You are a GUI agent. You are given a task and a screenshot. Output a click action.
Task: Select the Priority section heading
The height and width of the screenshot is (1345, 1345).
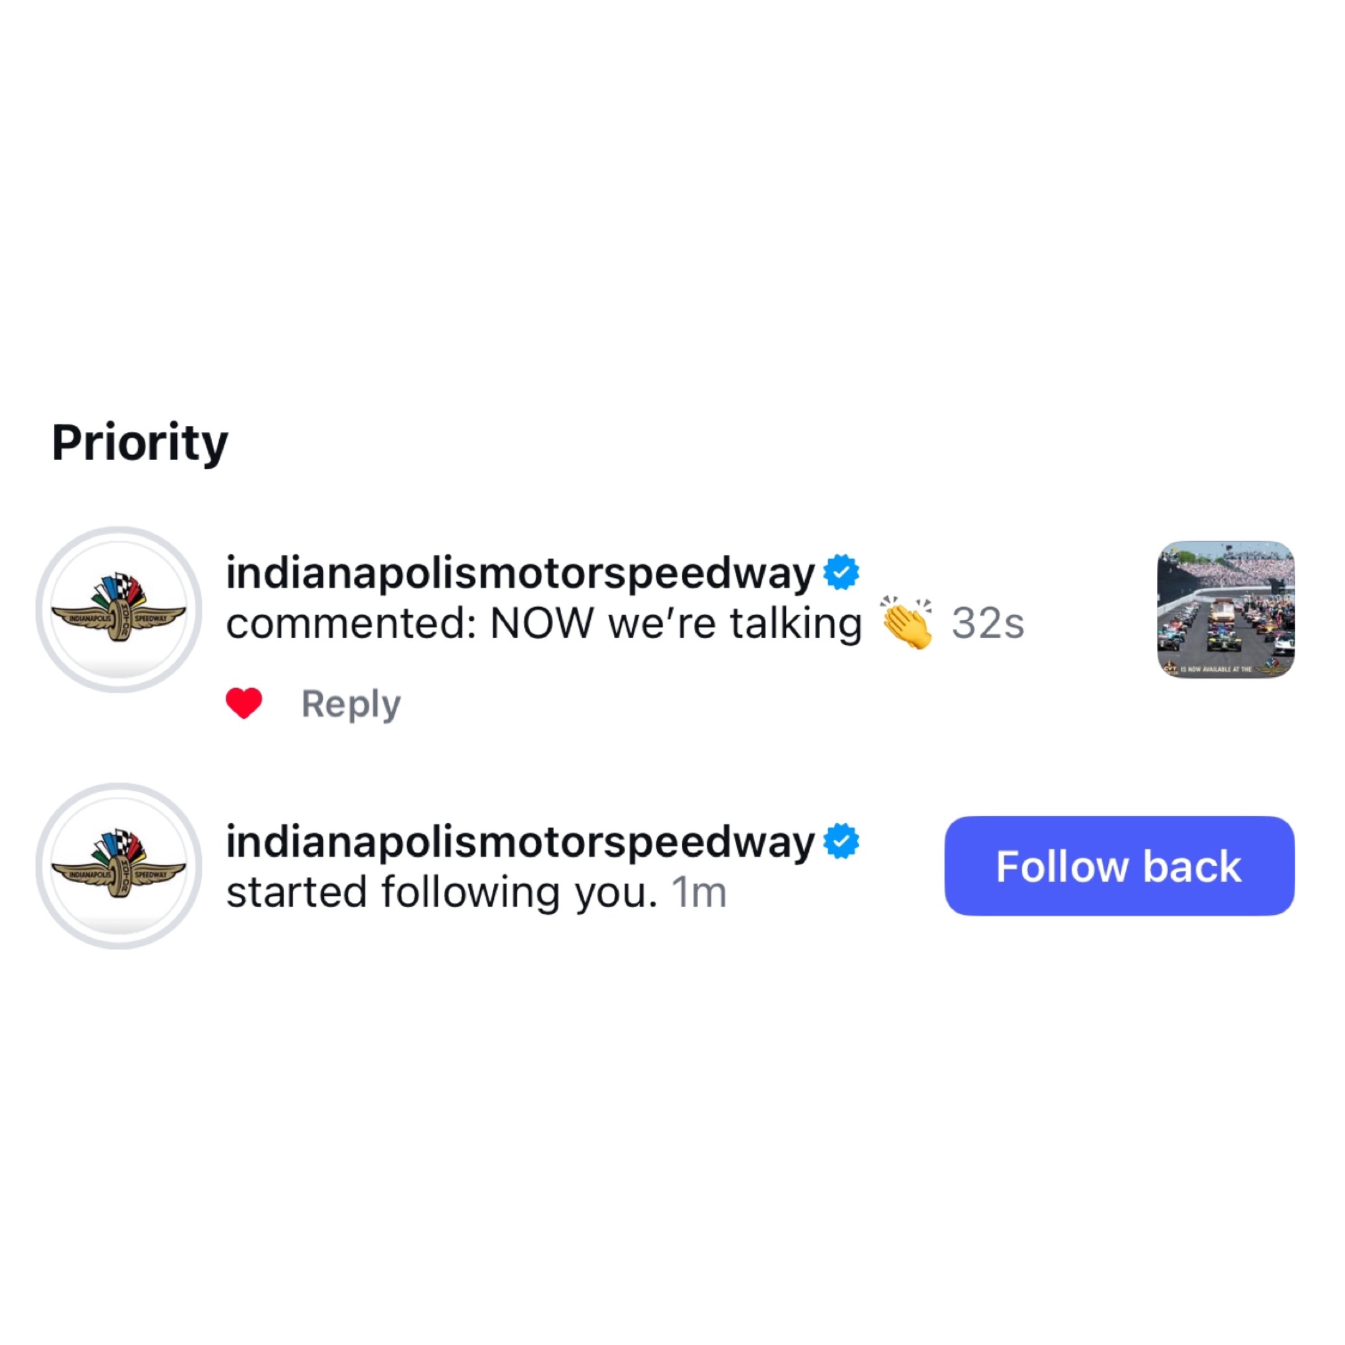tap(140, 443)
